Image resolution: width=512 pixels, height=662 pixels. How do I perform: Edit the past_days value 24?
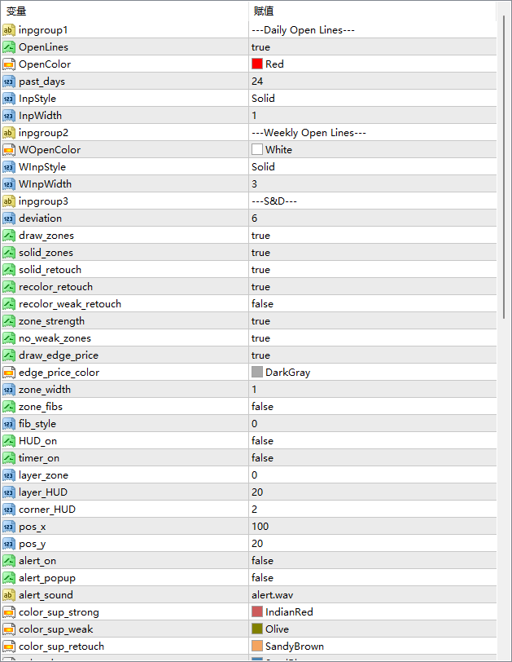pyautogui.click(x=373, y=82)
